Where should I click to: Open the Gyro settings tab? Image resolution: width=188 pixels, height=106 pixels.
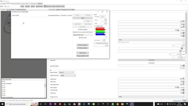(x=69, y=10)
